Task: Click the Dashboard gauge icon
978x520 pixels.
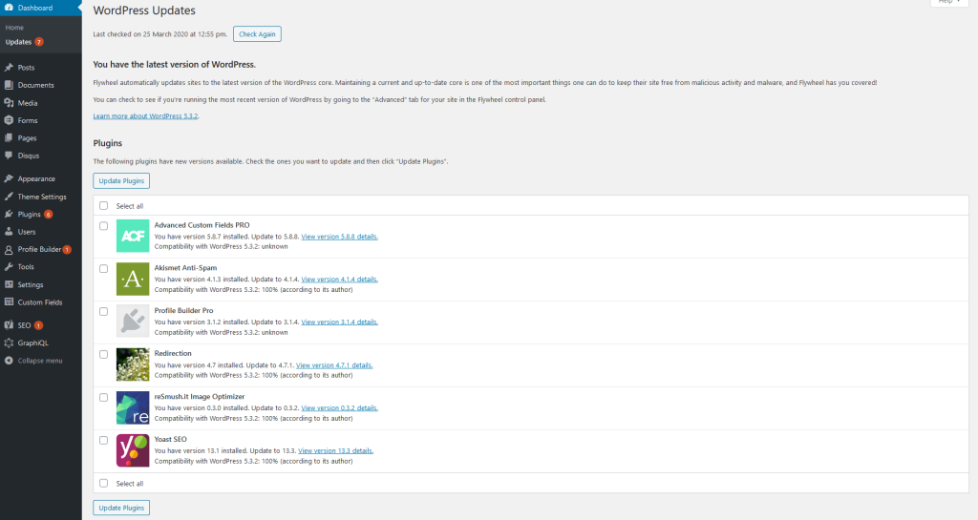Action: (9, 8)
